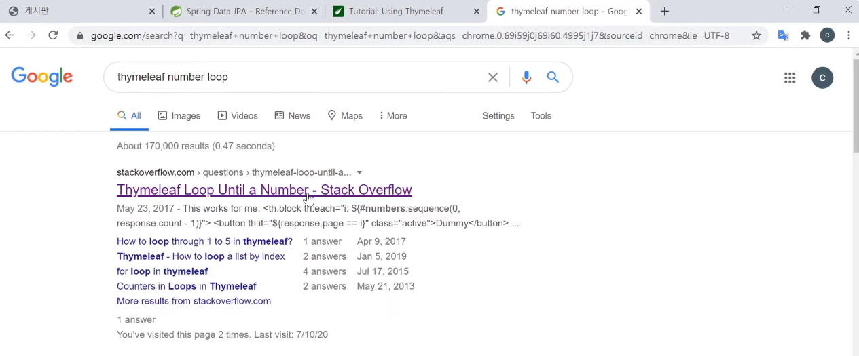Image resolution: width=859 pixels, height=356 pixels.
Task: Select the Maps search filter
Action: coord(345,116)
